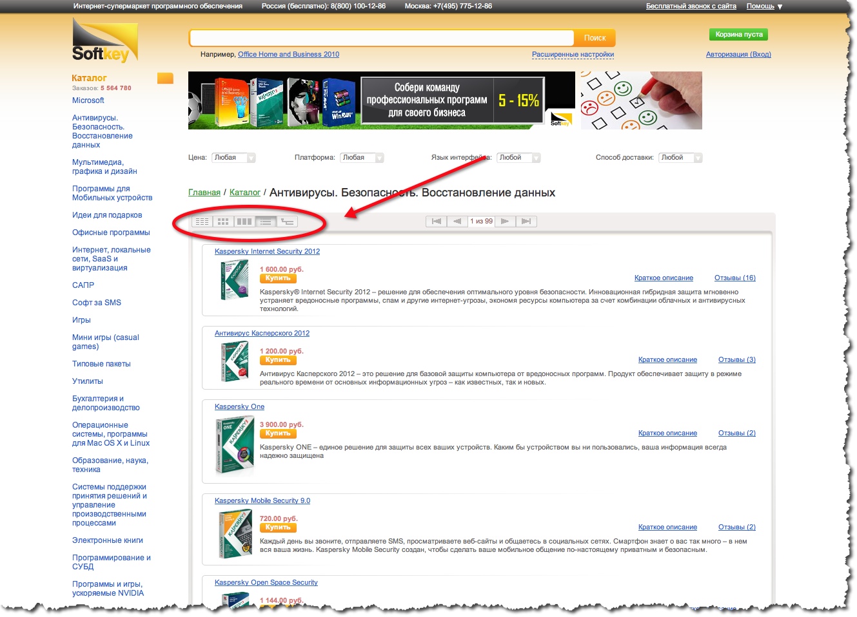Image resolution: width=857 pixels, height=617 pixels.
Task: Open Антивирус Касперского 2012 title link
Action: point(262,333)
